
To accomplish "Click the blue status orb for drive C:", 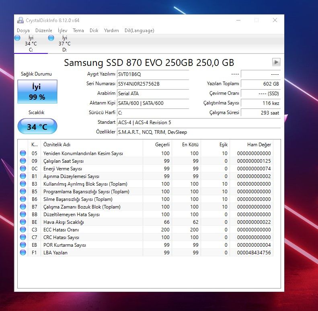I will (x=17, y=38).
